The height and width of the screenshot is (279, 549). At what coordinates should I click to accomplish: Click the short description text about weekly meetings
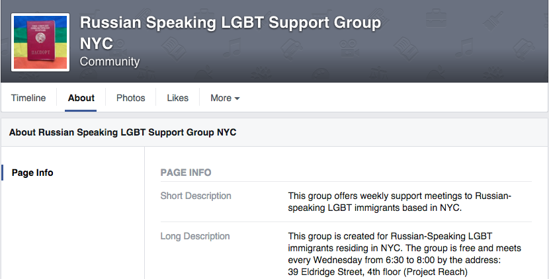(400, 202)
